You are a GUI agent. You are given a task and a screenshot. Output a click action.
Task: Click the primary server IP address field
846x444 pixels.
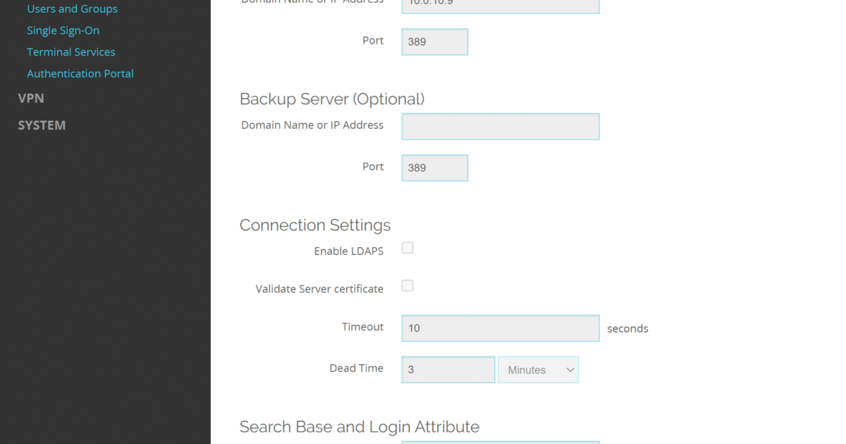500,6
